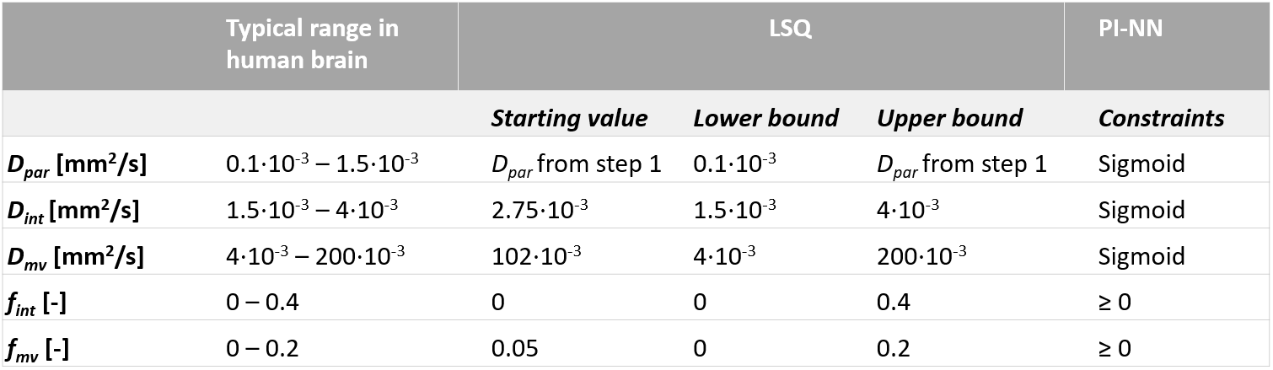This screenshot has width=1273, height=370.
Task: Select the "Upper bound" subheader
Action: coord(949,118)
